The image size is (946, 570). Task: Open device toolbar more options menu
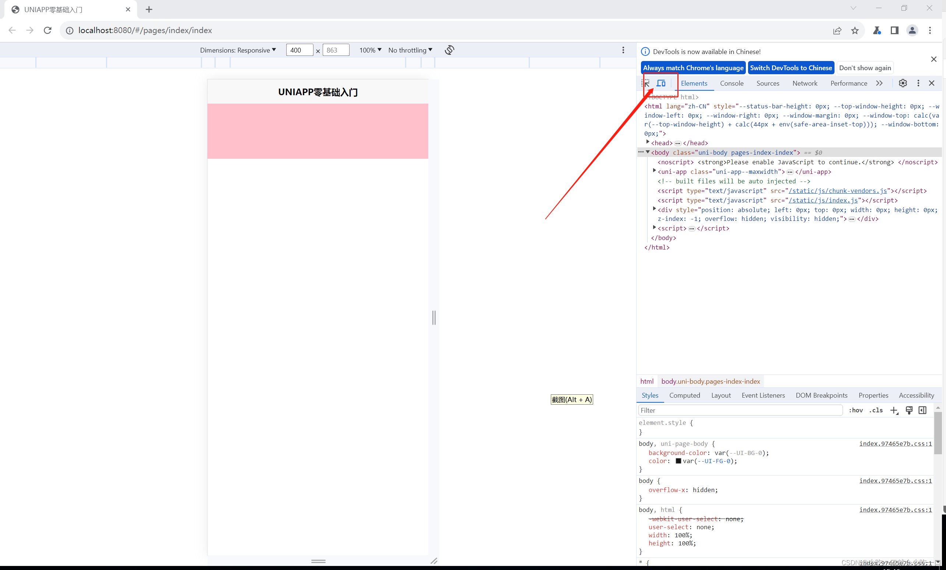point(623,50)
